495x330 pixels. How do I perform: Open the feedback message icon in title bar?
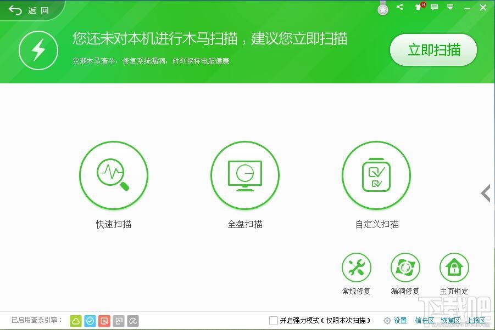(434, 8)
